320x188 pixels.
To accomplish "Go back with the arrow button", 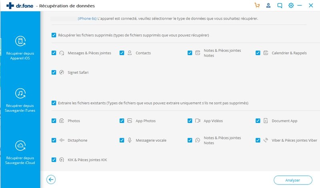I will [x=51, y=180].
